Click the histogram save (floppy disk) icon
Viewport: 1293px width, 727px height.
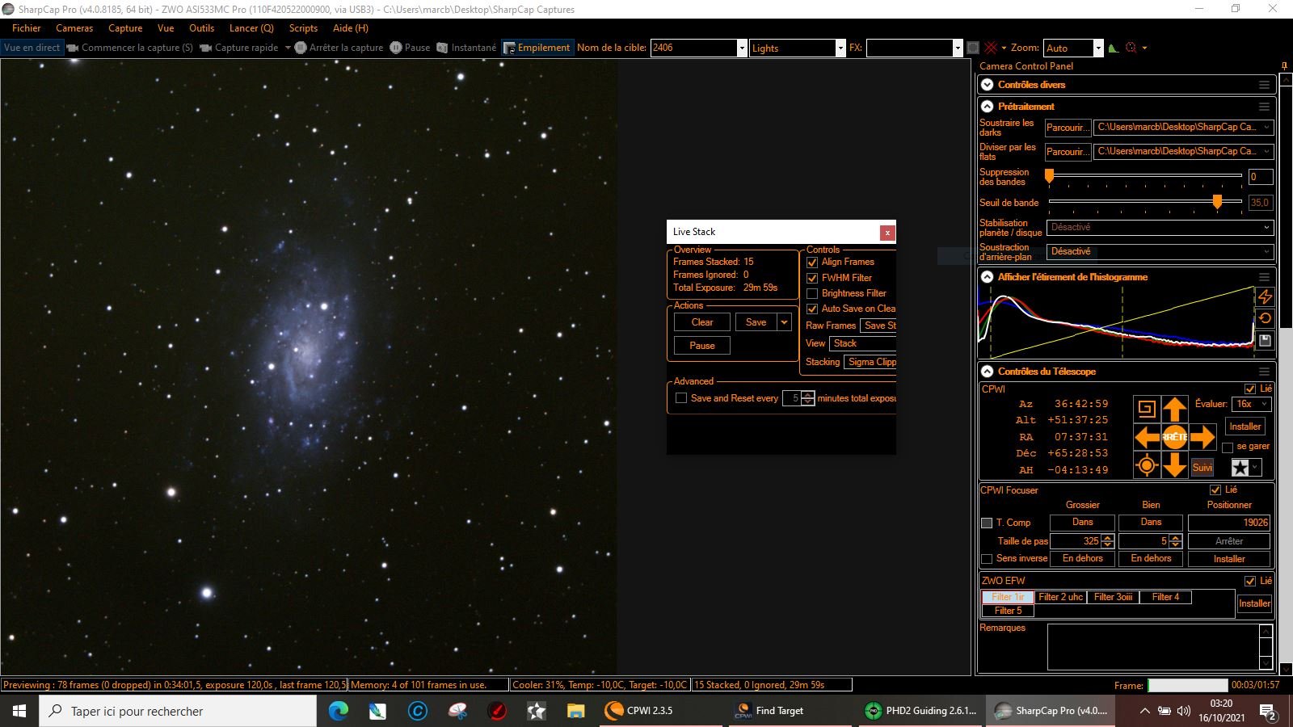point(1266,341)
